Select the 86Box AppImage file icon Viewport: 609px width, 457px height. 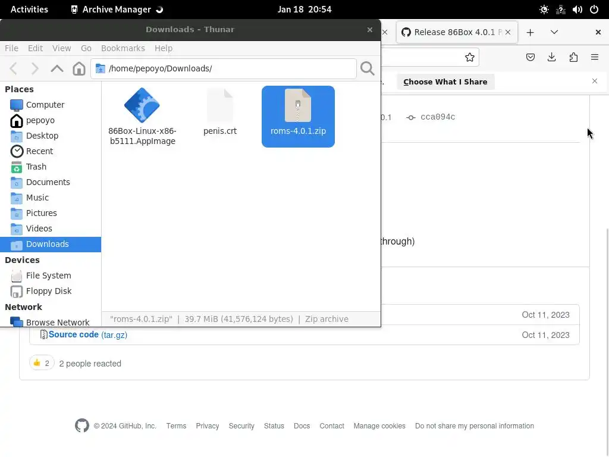tap(142, 105)
